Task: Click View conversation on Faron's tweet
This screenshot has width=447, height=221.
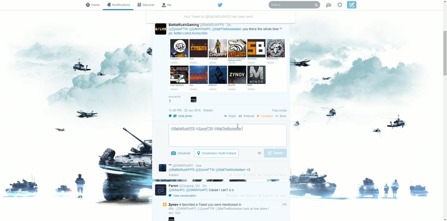Action: pyautogui.click(x=184, y=196)
